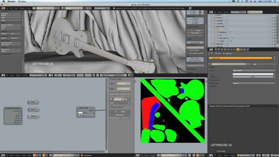
Task: Click the Label field in Active Node panel
Action: click(x=123, y=83)
